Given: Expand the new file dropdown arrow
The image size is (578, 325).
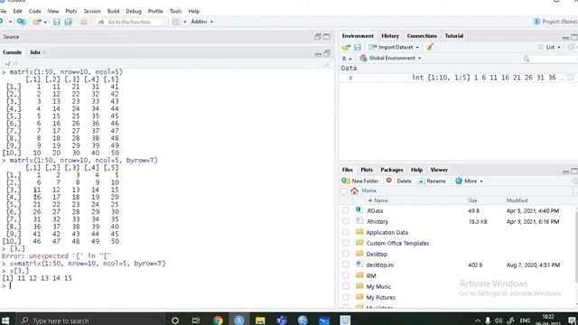Looking at the screenshot, I should coord(10,22).
